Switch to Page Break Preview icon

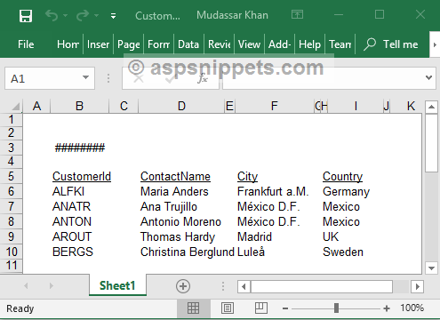coord(261,308)
